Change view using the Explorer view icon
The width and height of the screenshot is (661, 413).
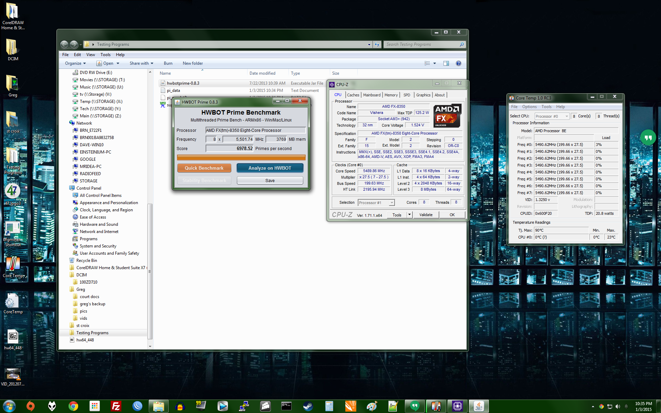(x=427, y=63)
